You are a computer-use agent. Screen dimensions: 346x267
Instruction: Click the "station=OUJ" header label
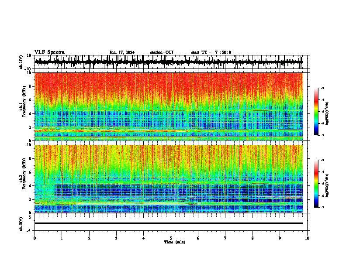tap(162, 52)
